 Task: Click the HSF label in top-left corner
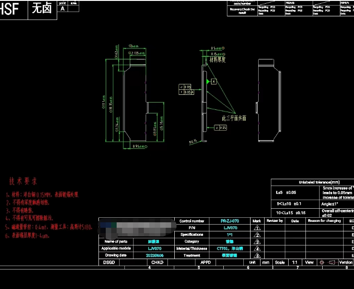click(x=11, y=9)
